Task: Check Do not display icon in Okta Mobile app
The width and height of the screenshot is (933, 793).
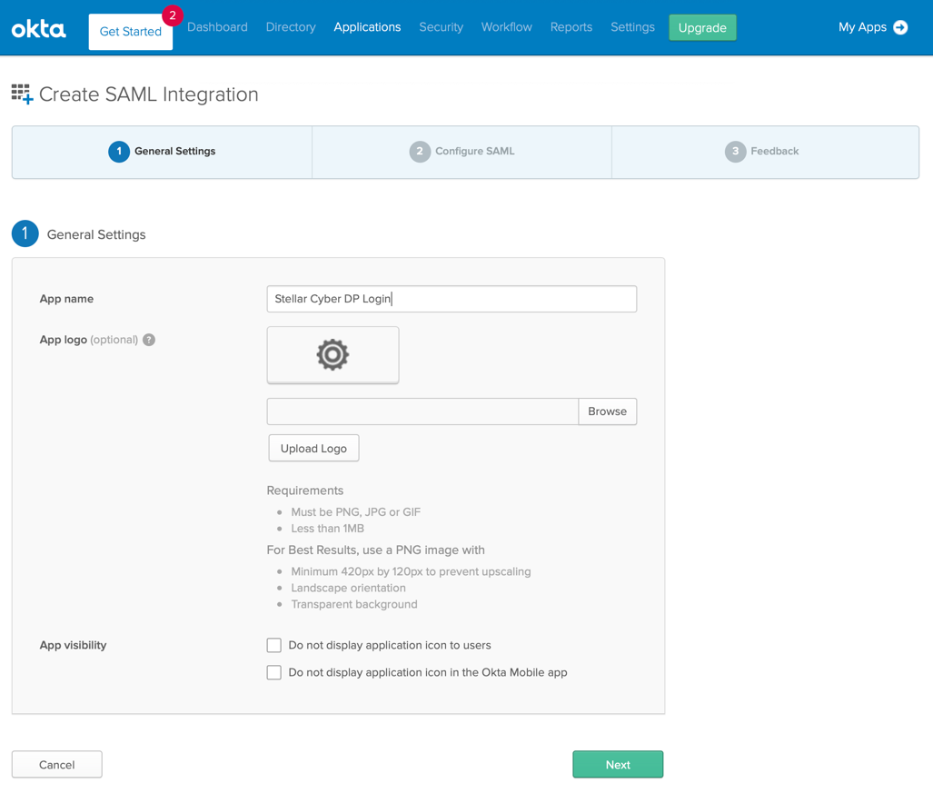Action: click(x=273, y=673)
